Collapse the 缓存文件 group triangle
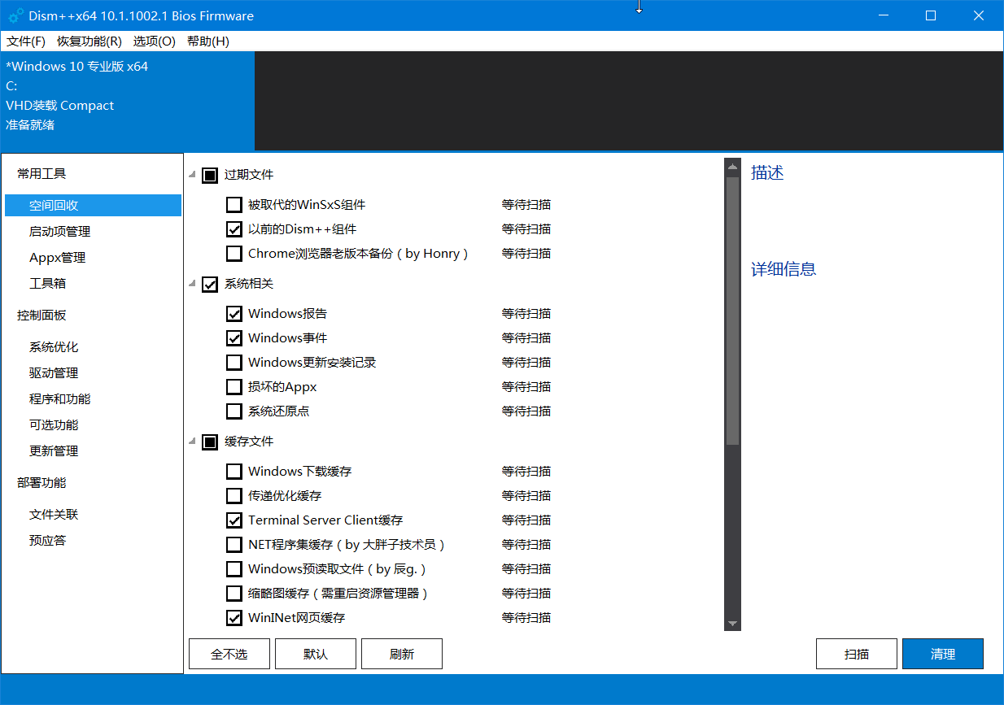 pos(193,442)
